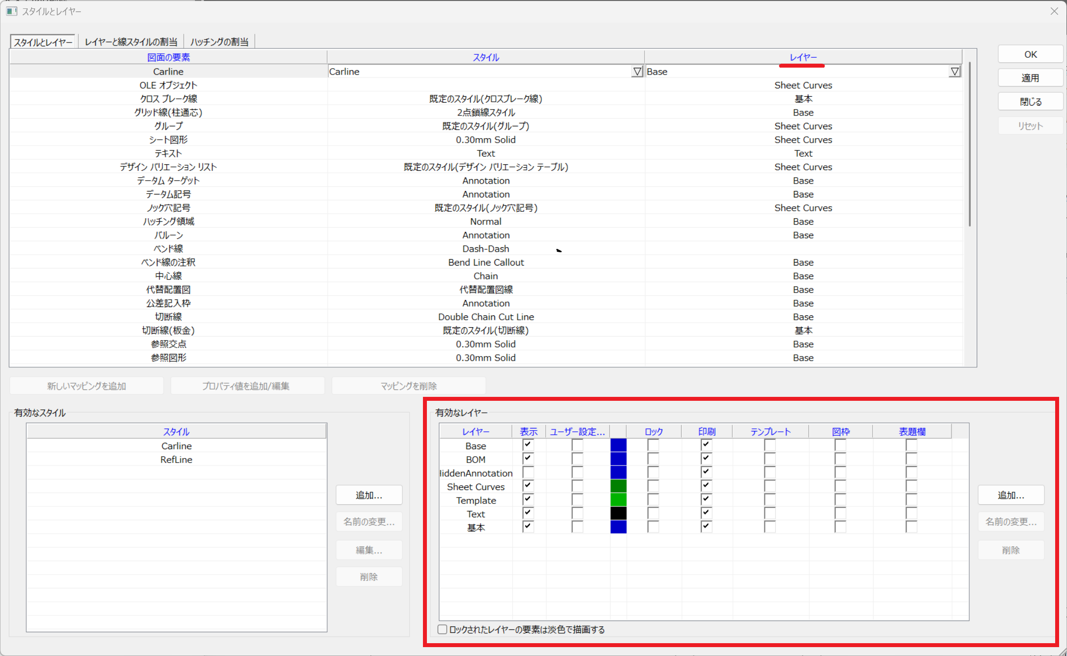Switch to レイヤーと線スタイルの割当 tab
The height and width of the screenshot is (656, 1067).
pyautogui.click(x=131, y=42)
